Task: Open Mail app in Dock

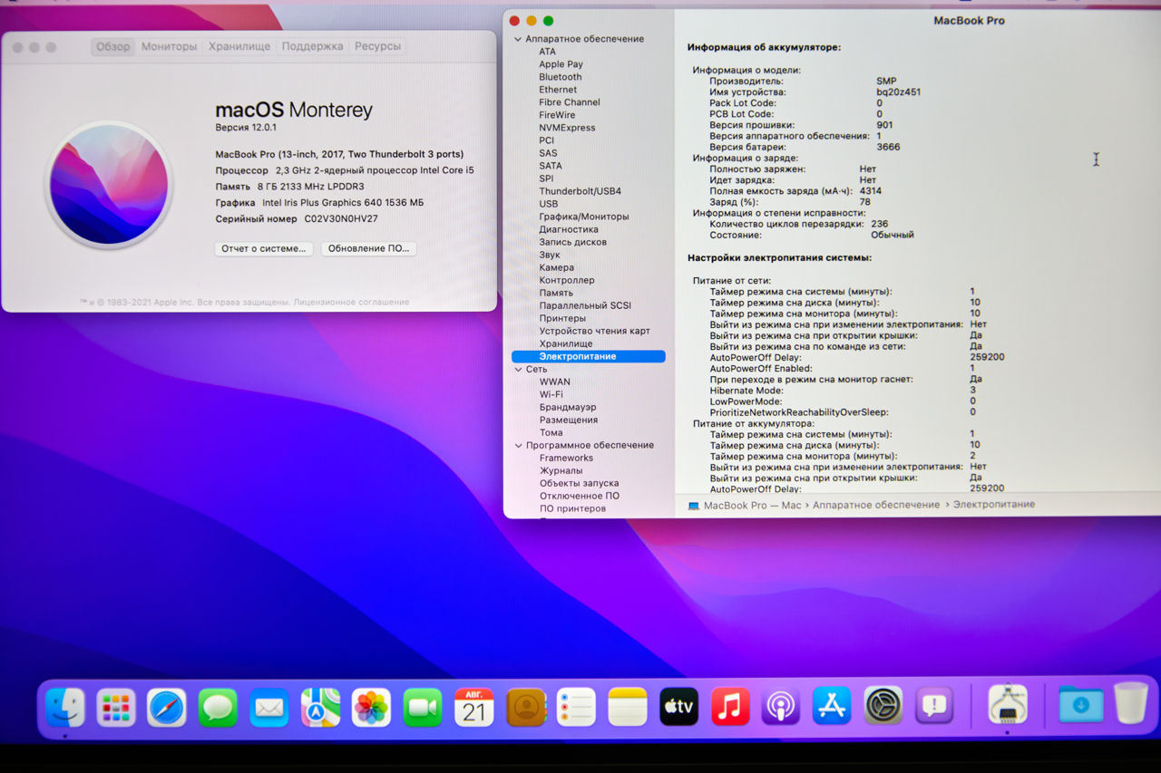Action: 269,707
